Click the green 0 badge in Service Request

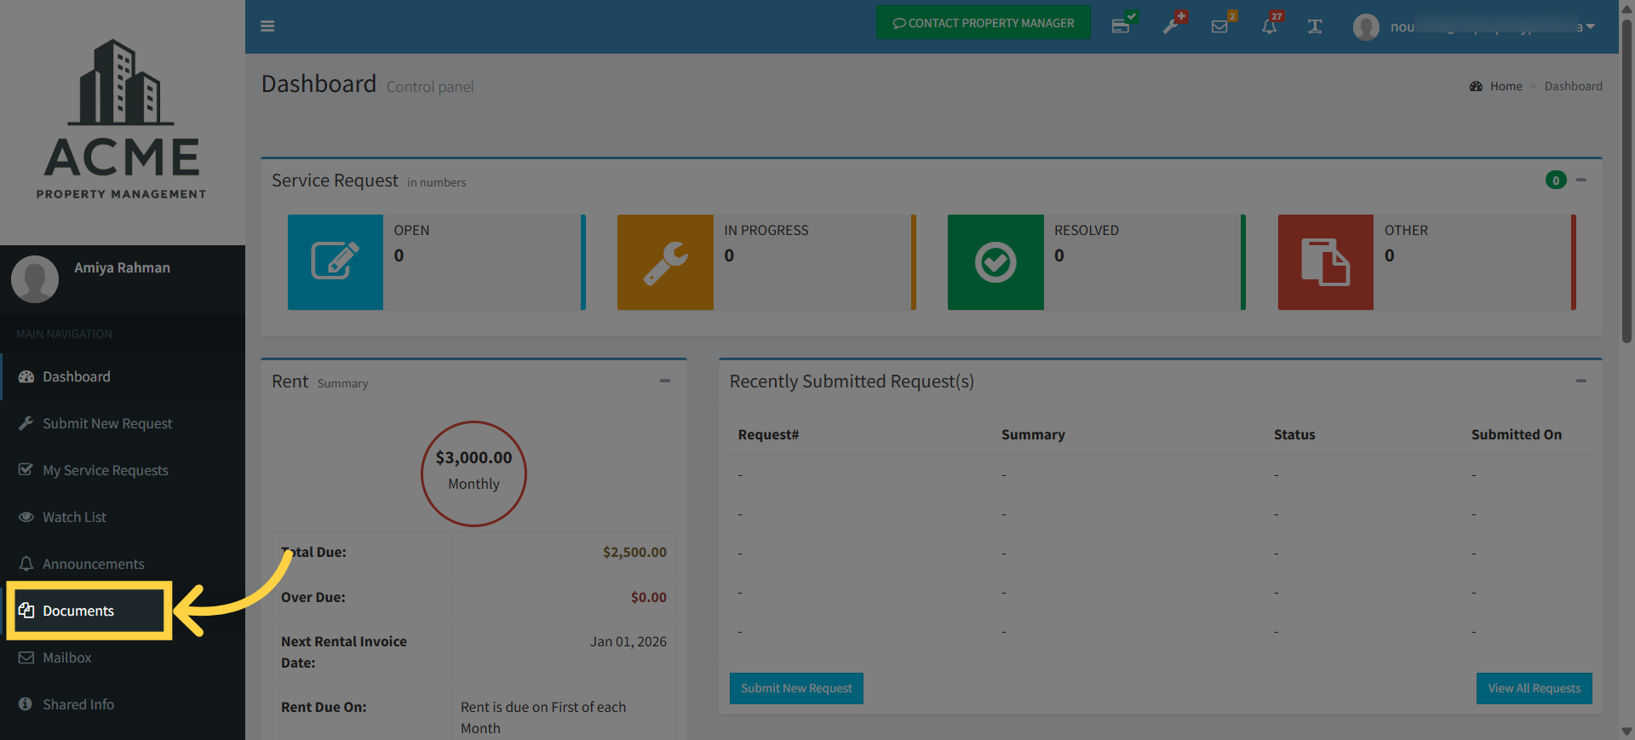pos(1556,180)
